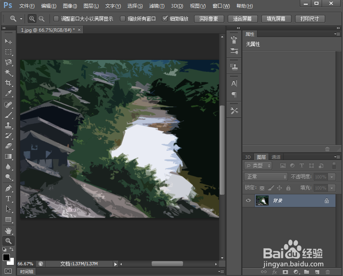Click the 实际像素 button
This screenshot has height=276, width=343.
click(209, 19)
